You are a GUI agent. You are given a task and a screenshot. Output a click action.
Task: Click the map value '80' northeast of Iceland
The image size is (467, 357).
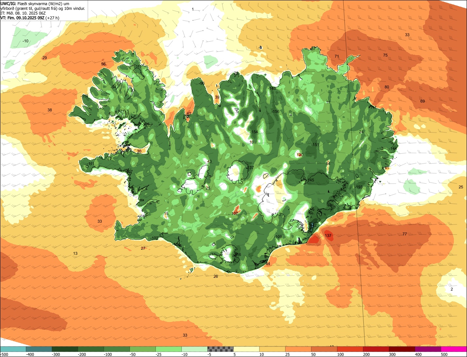point(387,87)
